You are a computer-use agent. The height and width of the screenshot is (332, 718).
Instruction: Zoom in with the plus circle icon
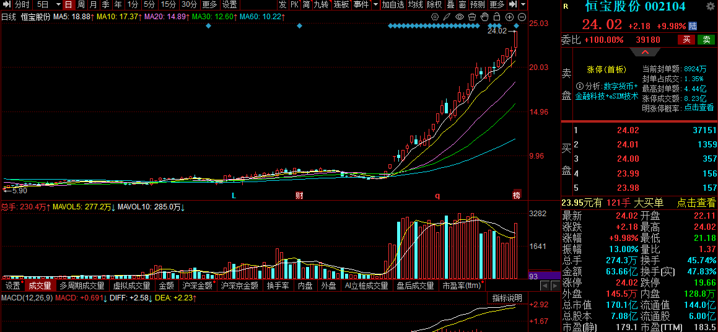coord(509,17)
